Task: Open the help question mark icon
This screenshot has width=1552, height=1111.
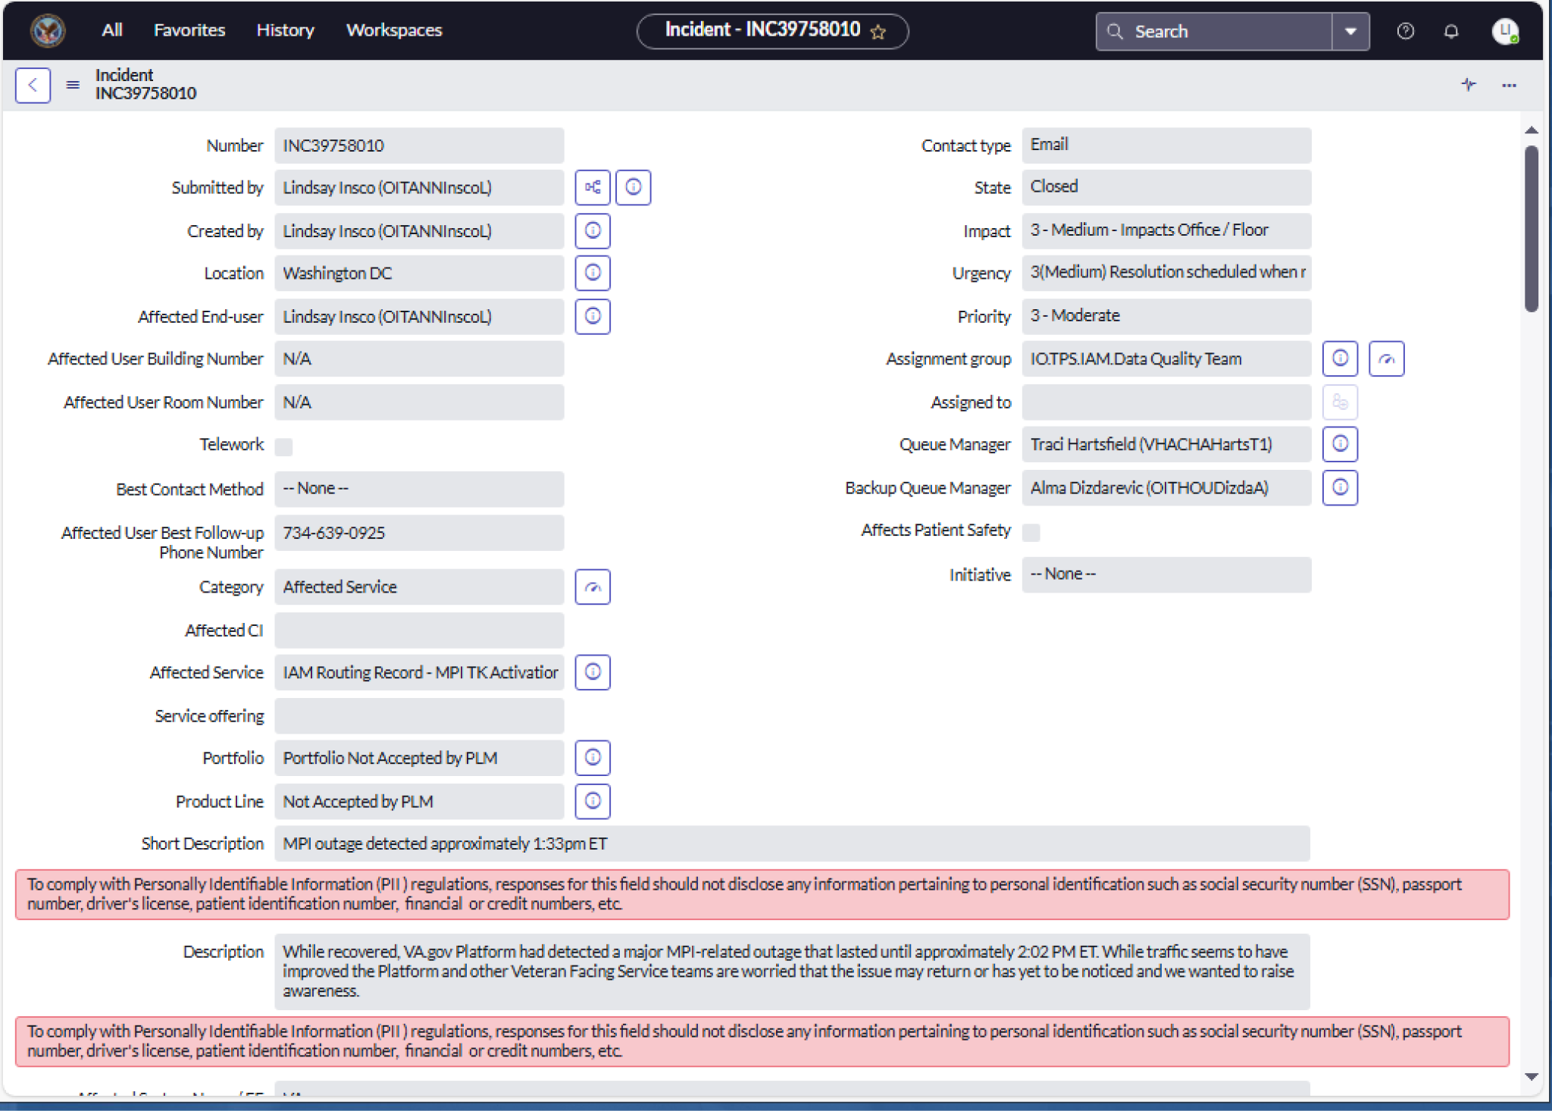Action: point(1405,32)
